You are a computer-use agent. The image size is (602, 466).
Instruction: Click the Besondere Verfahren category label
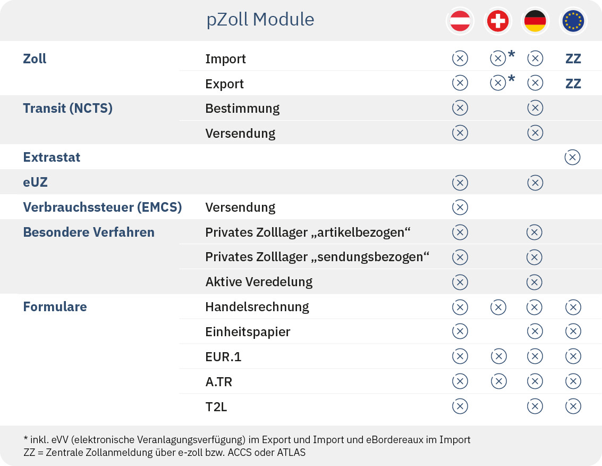coord(89,232)
